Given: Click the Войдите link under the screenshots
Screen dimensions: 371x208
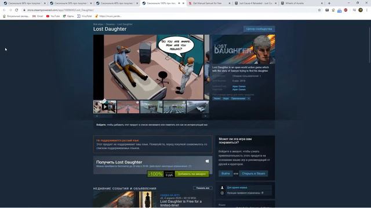Looking at the screenshot, I should point(101,125).
